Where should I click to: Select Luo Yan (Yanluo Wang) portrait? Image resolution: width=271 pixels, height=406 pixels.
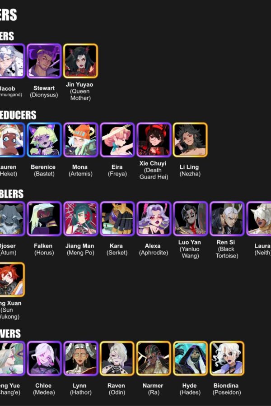tap(190, 219)
